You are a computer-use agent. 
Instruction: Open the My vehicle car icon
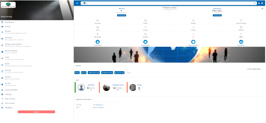click(241, 42)
